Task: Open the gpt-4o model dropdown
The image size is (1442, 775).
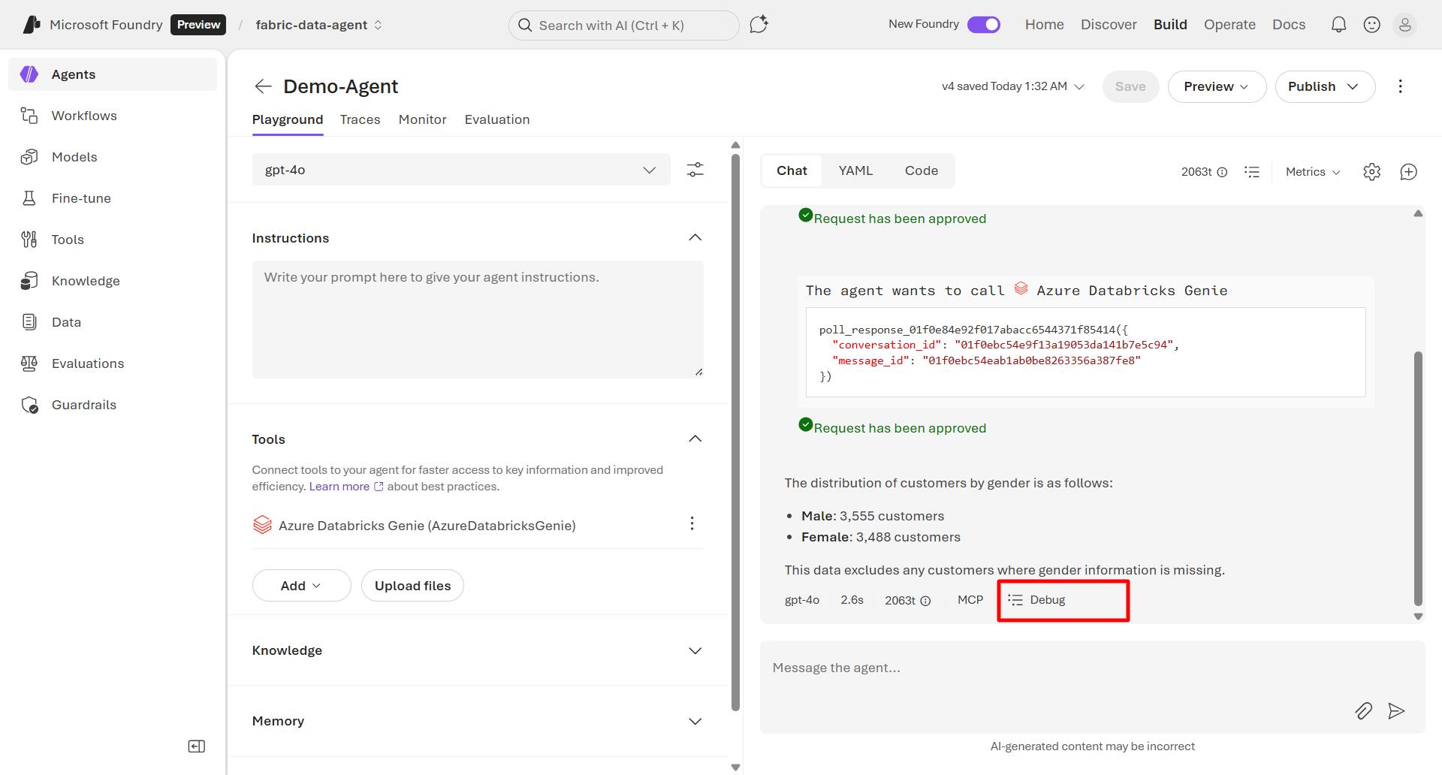Action: pos(461,170)
